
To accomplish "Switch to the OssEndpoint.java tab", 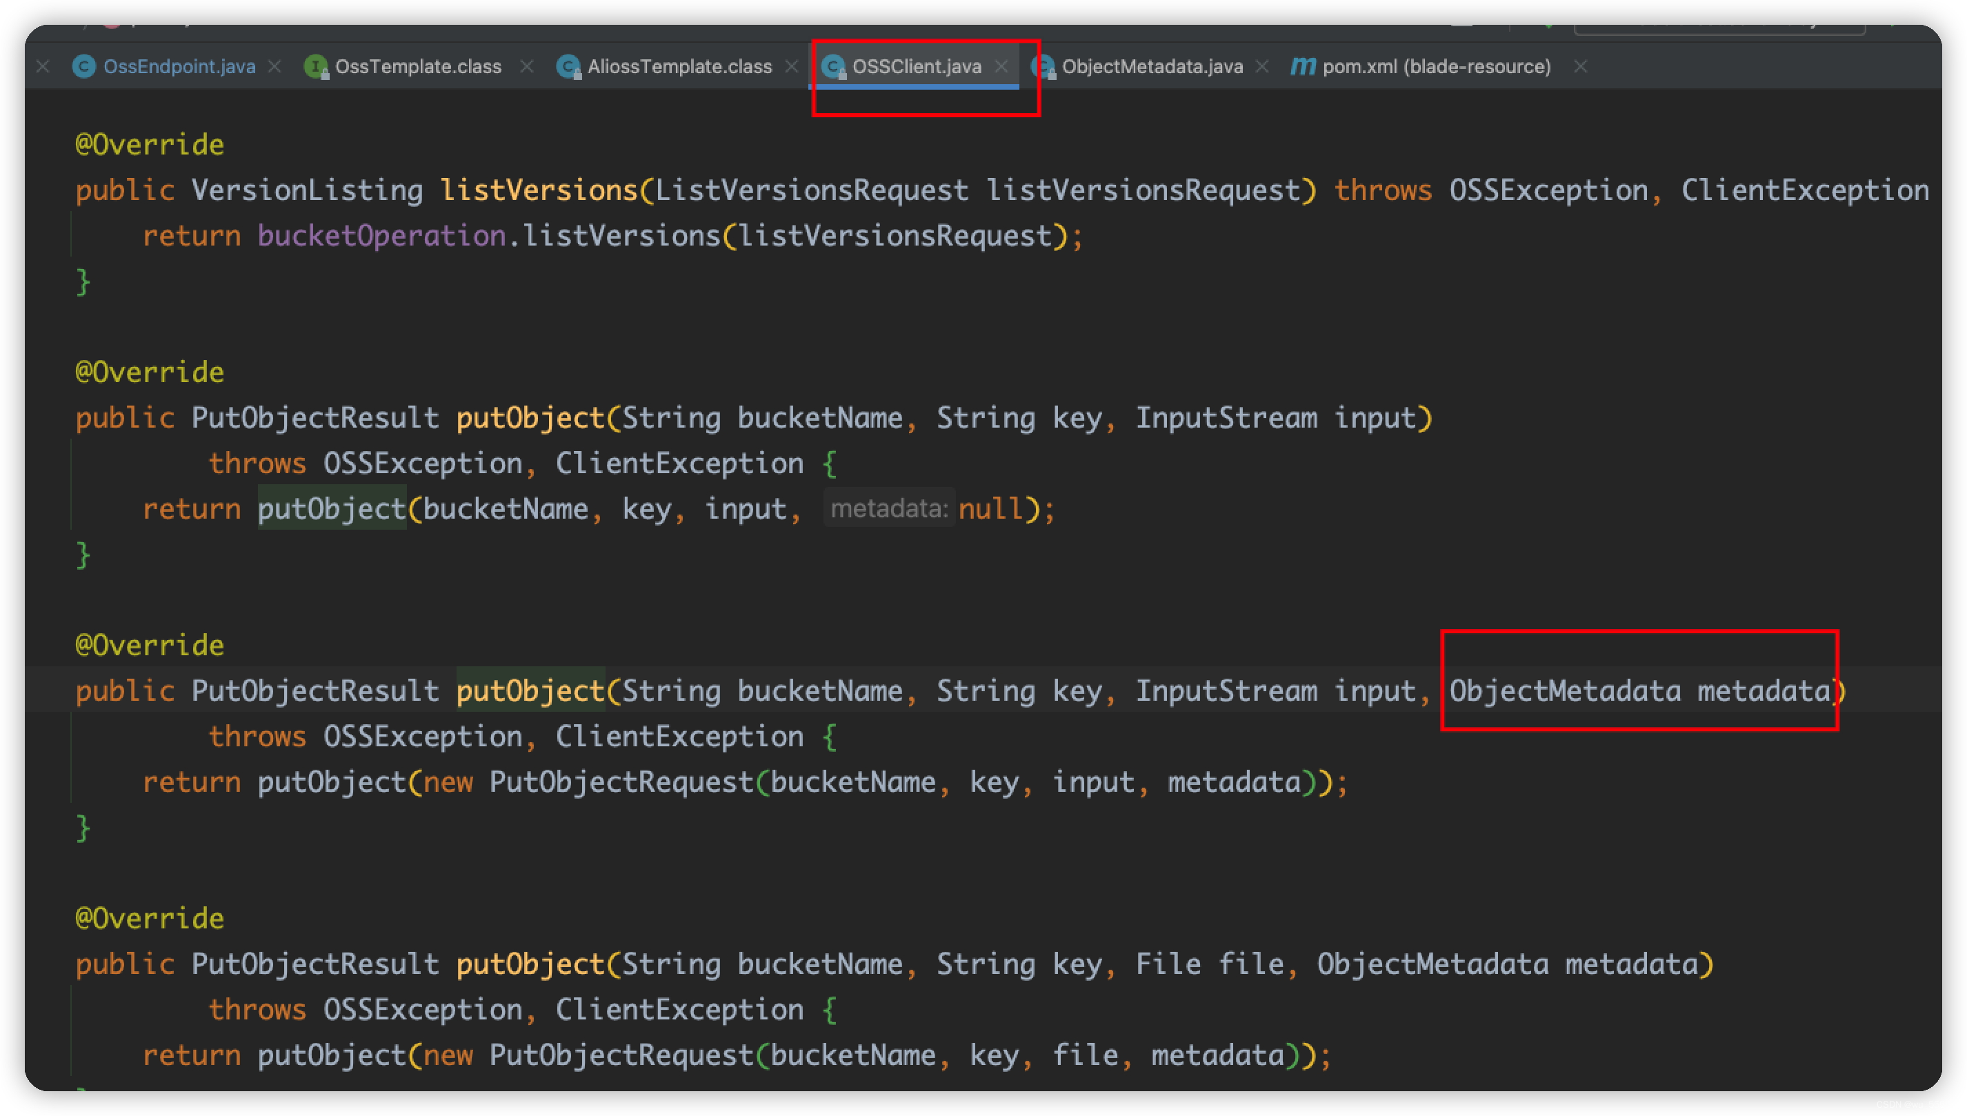I will click(179, 67).
